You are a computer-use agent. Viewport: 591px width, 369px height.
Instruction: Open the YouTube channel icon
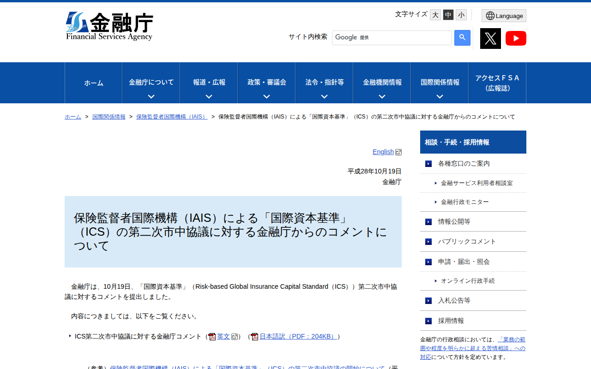point(516,38)
